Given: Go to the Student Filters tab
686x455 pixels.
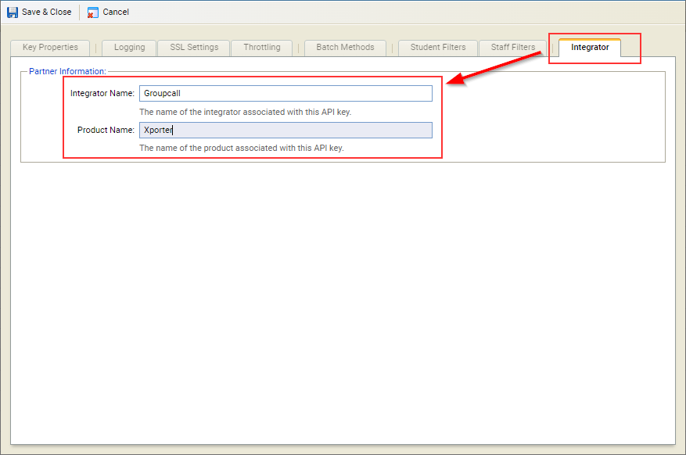Looking at the screenshot, I should (438, 48).
